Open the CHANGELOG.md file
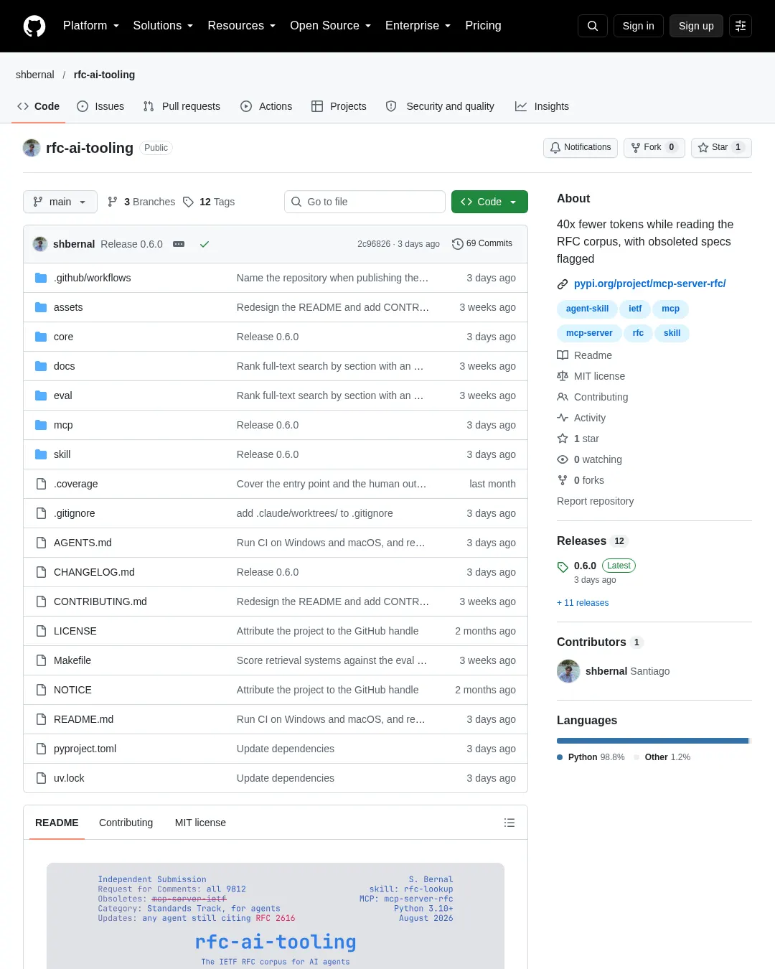 click(94, 572)
